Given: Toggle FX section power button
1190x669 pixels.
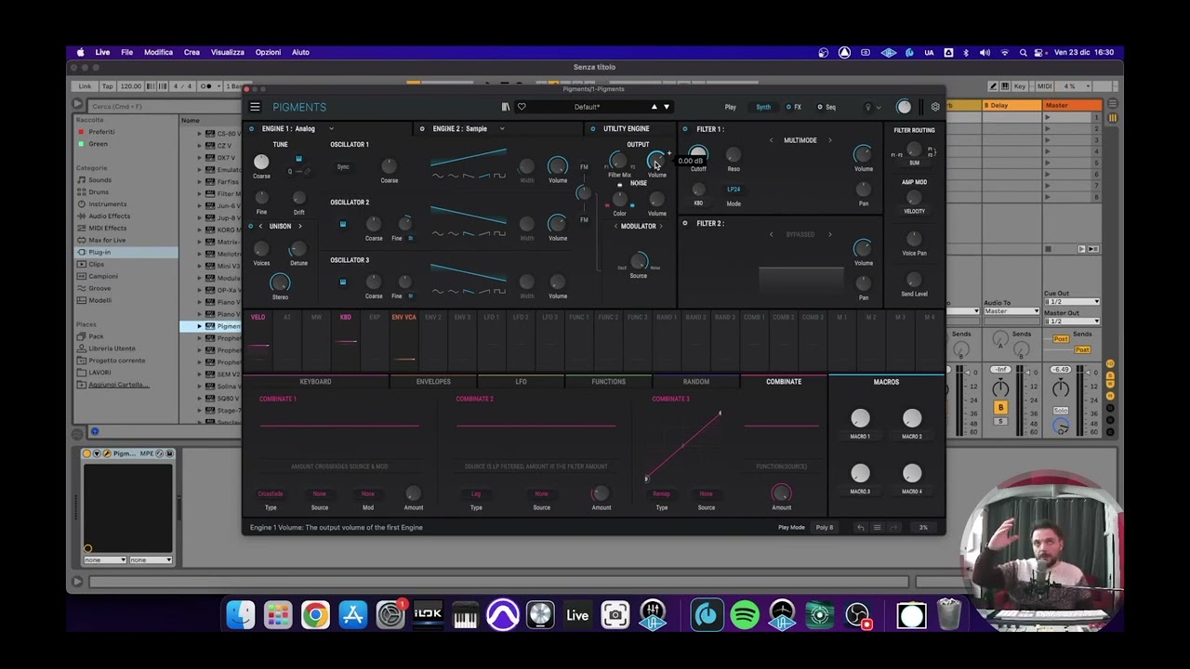Looking at the screenshot, I should click(788, 107).
